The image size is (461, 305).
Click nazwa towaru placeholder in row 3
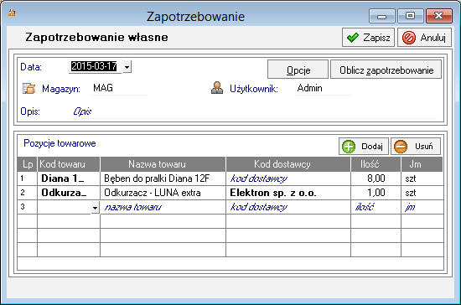133,207
